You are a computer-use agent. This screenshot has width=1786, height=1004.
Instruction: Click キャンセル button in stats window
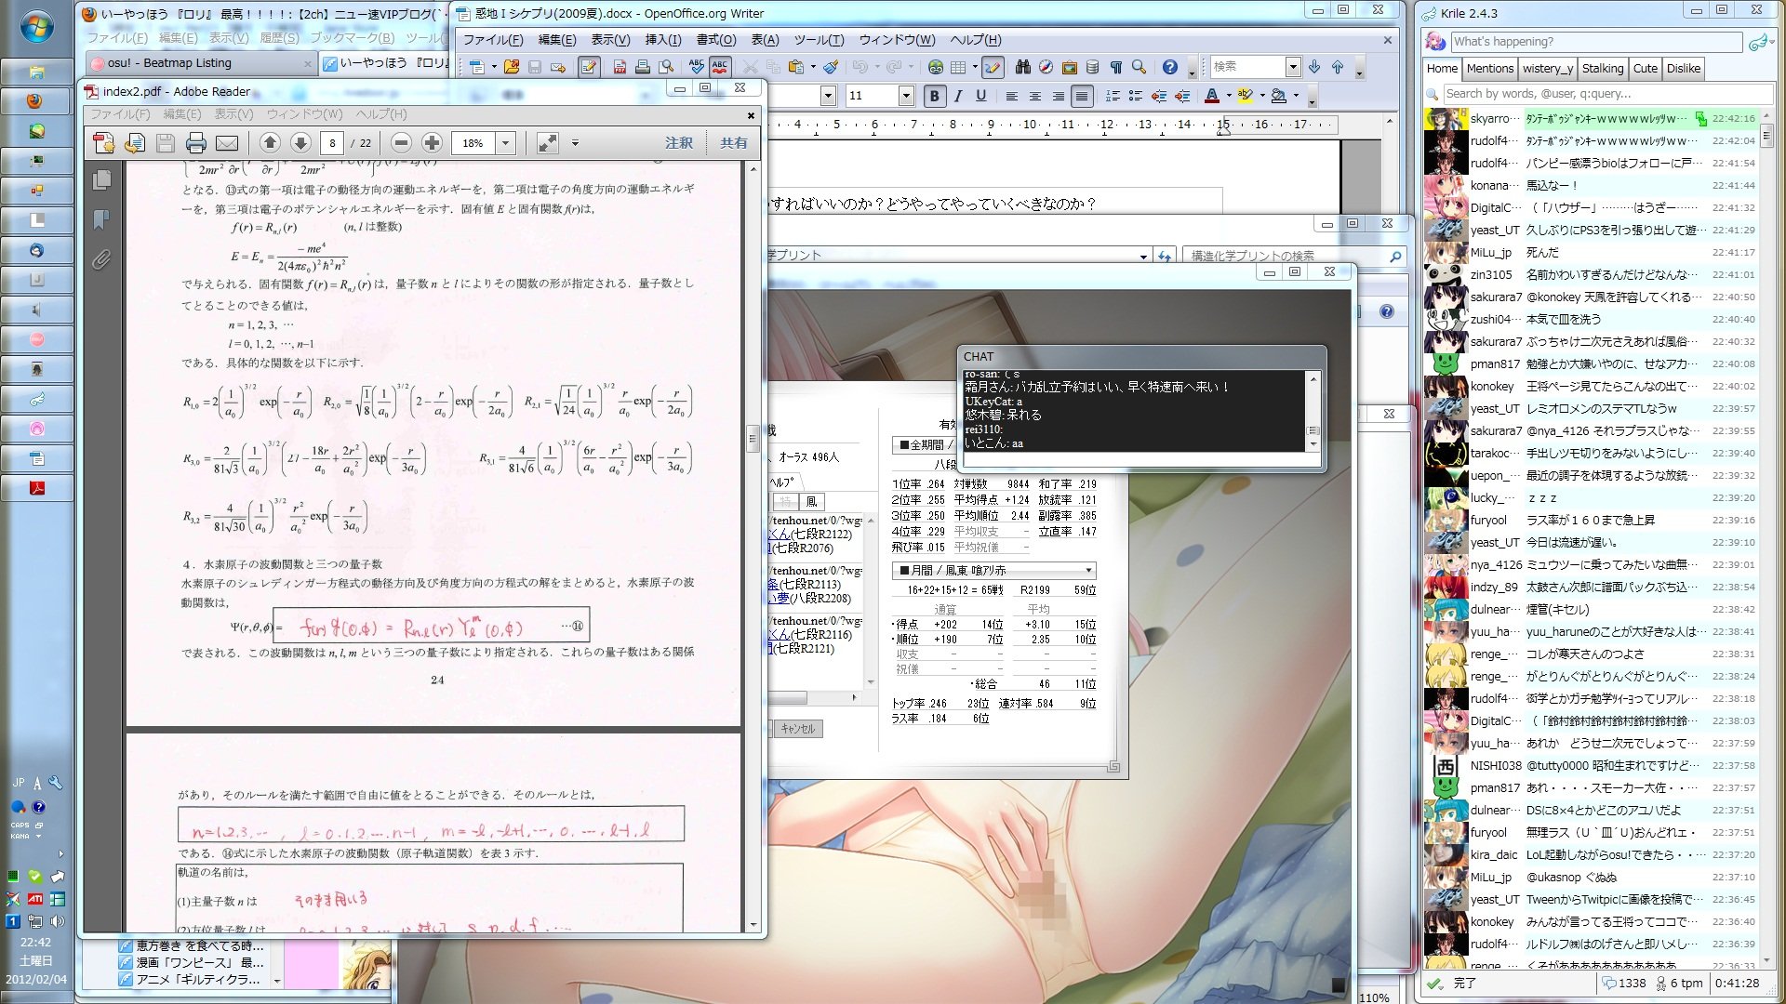point(798,729)
